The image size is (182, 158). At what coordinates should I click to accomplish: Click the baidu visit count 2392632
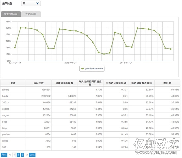46,96
